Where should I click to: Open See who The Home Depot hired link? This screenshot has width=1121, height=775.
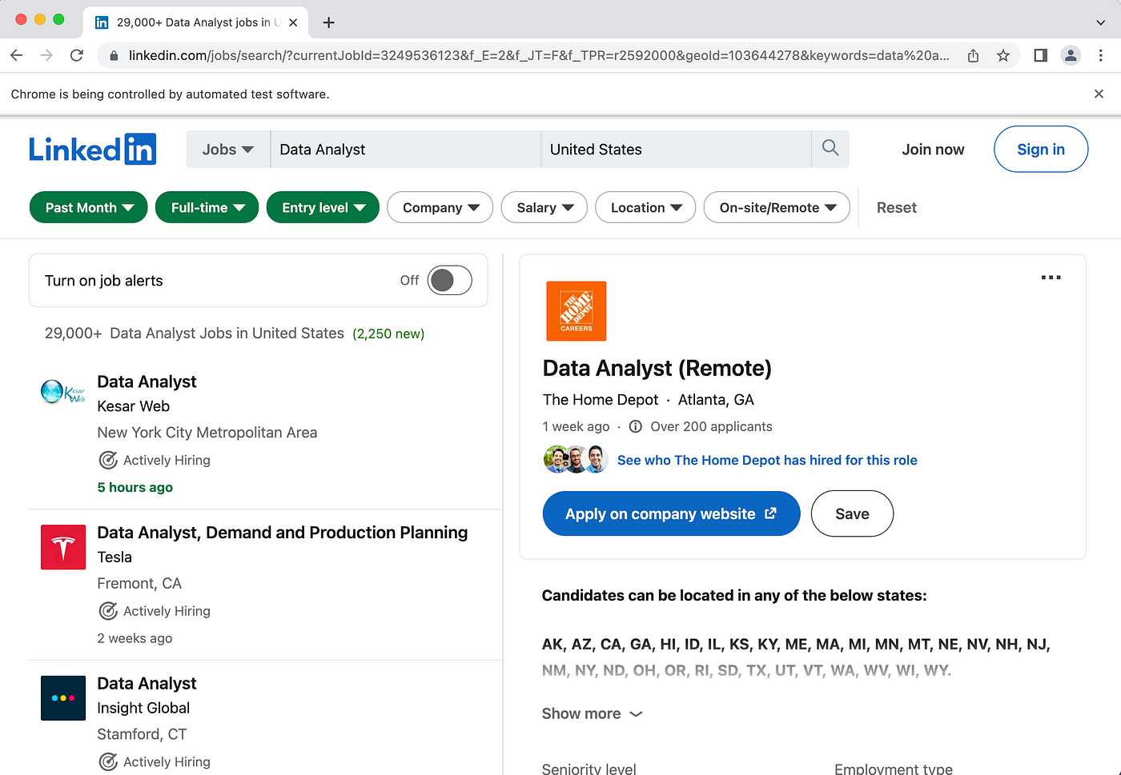pyautogui.click(x=767, y=460)
